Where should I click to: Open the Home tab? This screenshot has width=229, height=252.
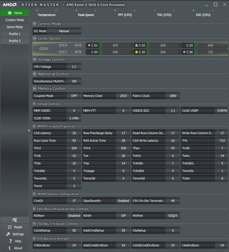15,13
